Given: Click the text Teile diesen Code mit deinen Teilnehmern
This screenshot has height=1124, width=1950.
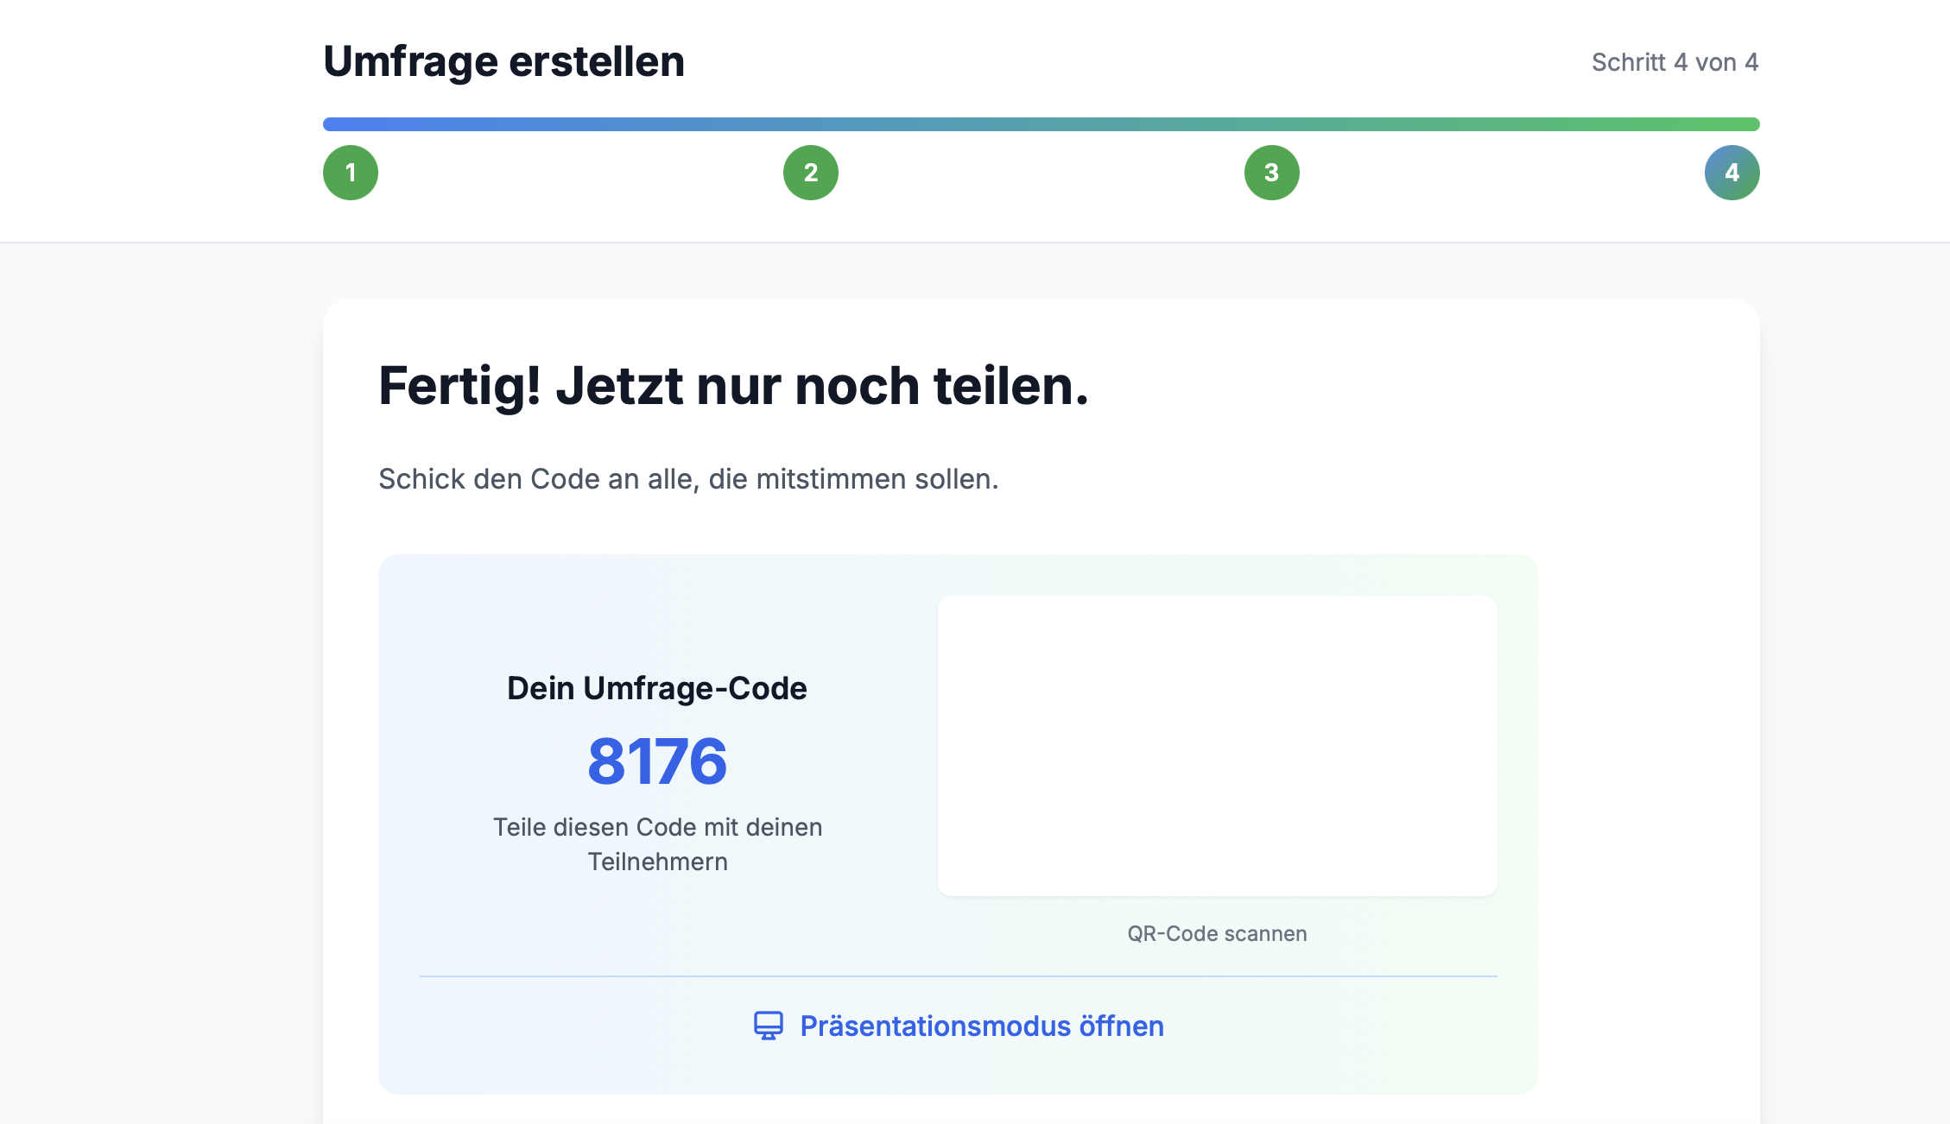Looking at the screenshot, I should (x=658, y=843).
